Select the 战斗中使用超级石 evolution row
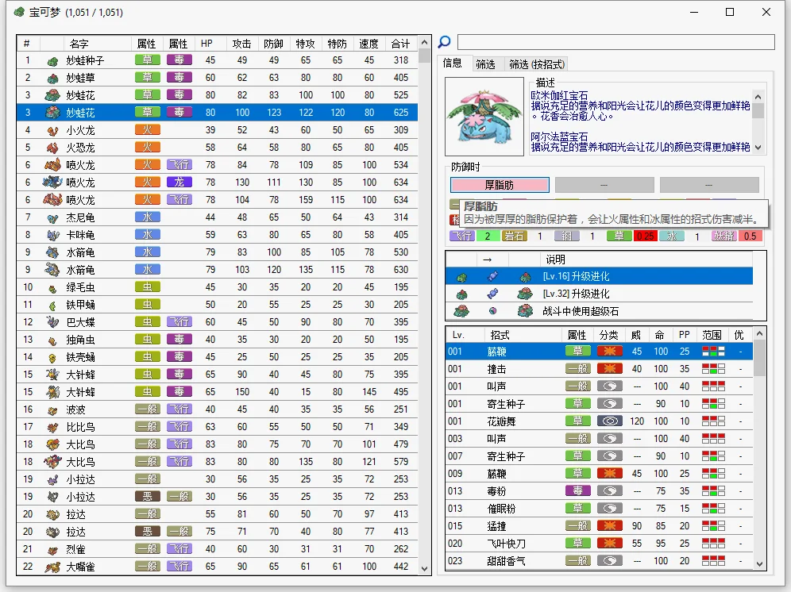Viewport: 791px width, 592px height. (x=600, y=311)
